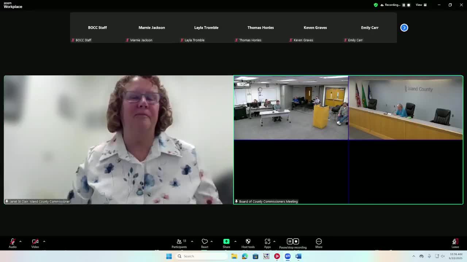This screenshot has width=467, height=262.
Task: Open the VNC viewer taskbar icon
Action: click(x=266, y=256)
